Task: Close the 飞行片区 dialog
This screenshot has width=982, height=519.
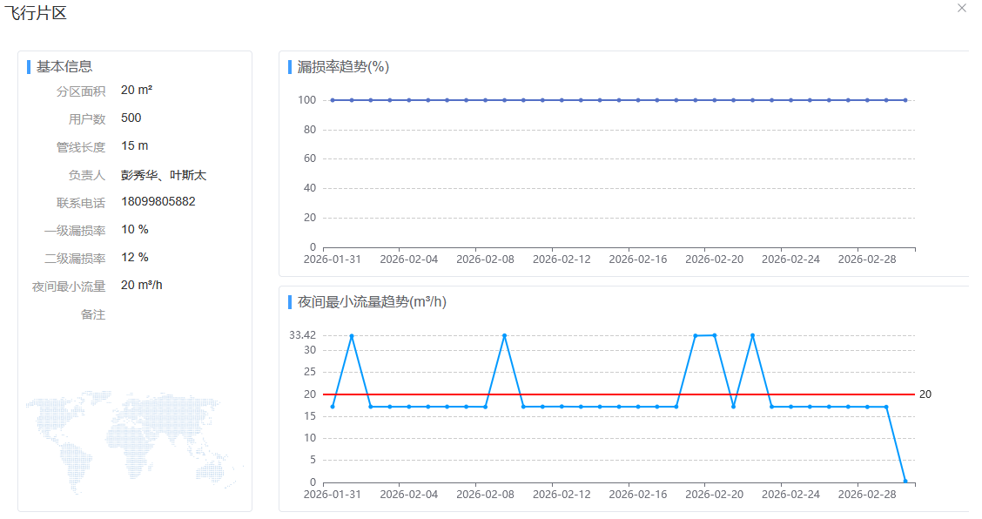Action: (962, 8)
